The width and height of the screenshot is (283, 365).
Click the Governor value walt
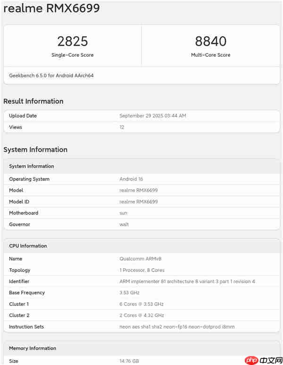point(124,224)
